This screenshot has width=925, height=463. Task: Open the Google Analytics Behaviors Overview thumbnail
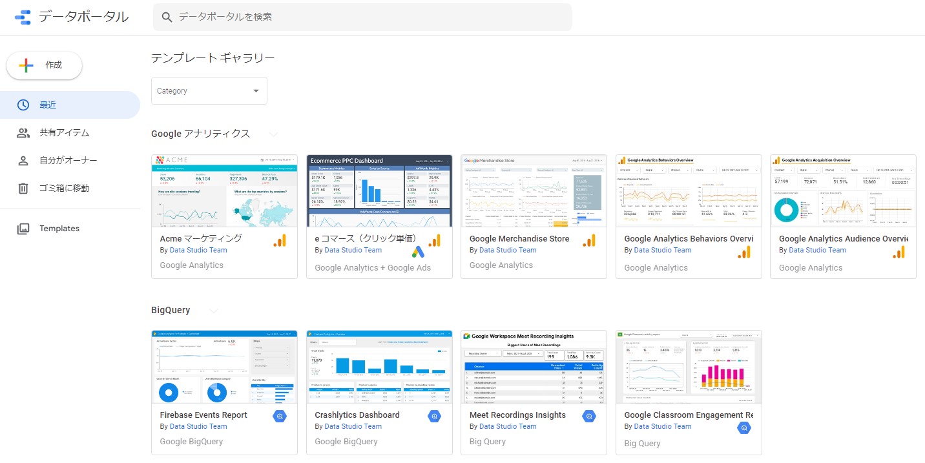(x=689, y=190)
